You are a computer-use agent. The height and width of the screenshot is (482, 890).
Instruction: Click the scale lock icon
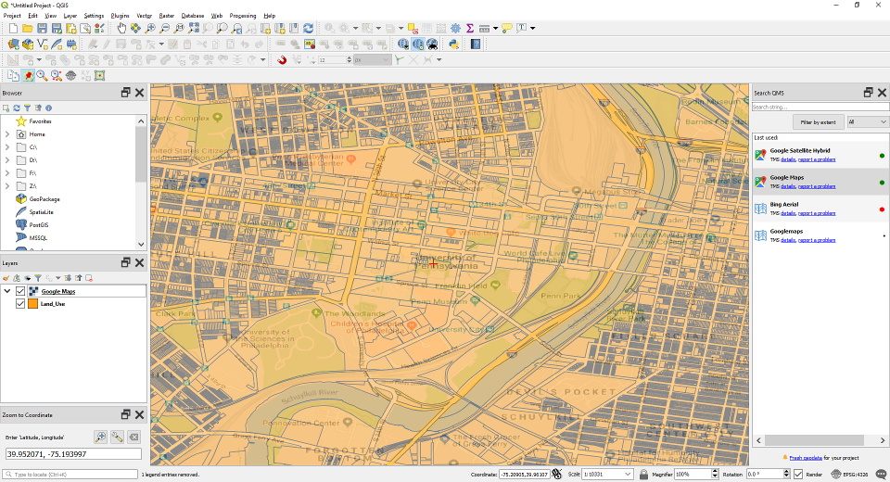point(643,475)
